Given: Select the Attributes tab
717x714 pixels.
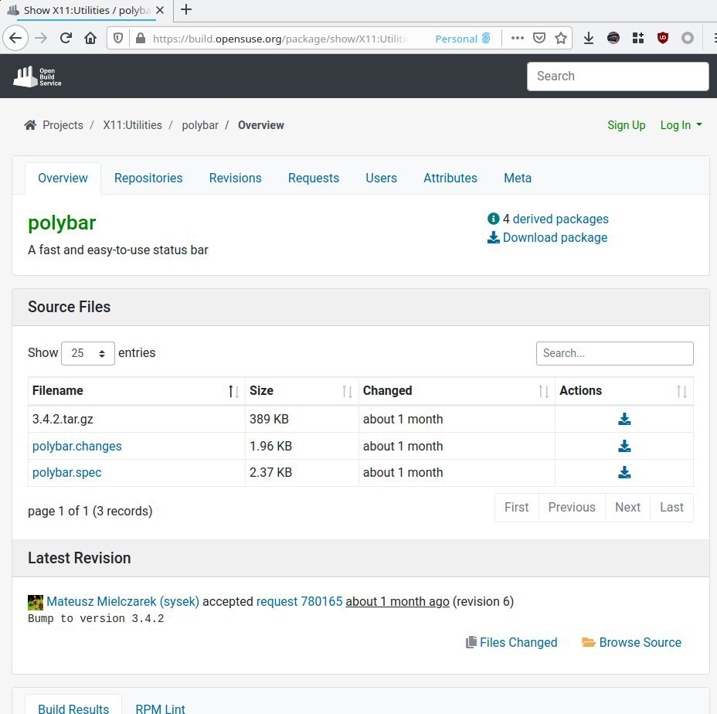Looking at the screenshot, I should click(450, 178).
